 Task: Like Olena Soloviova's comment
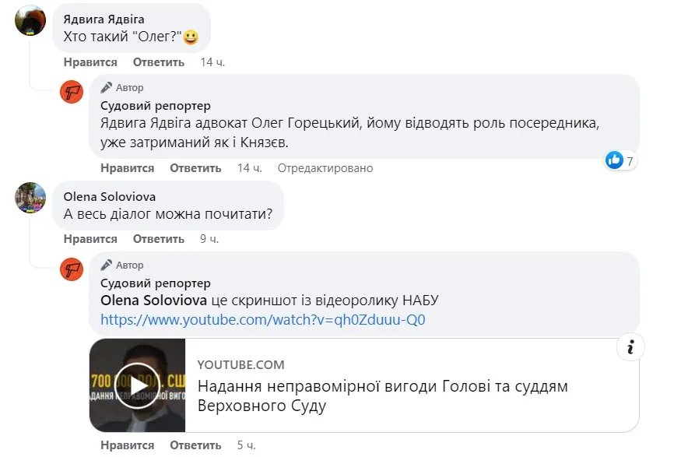[x=90, y=239]
